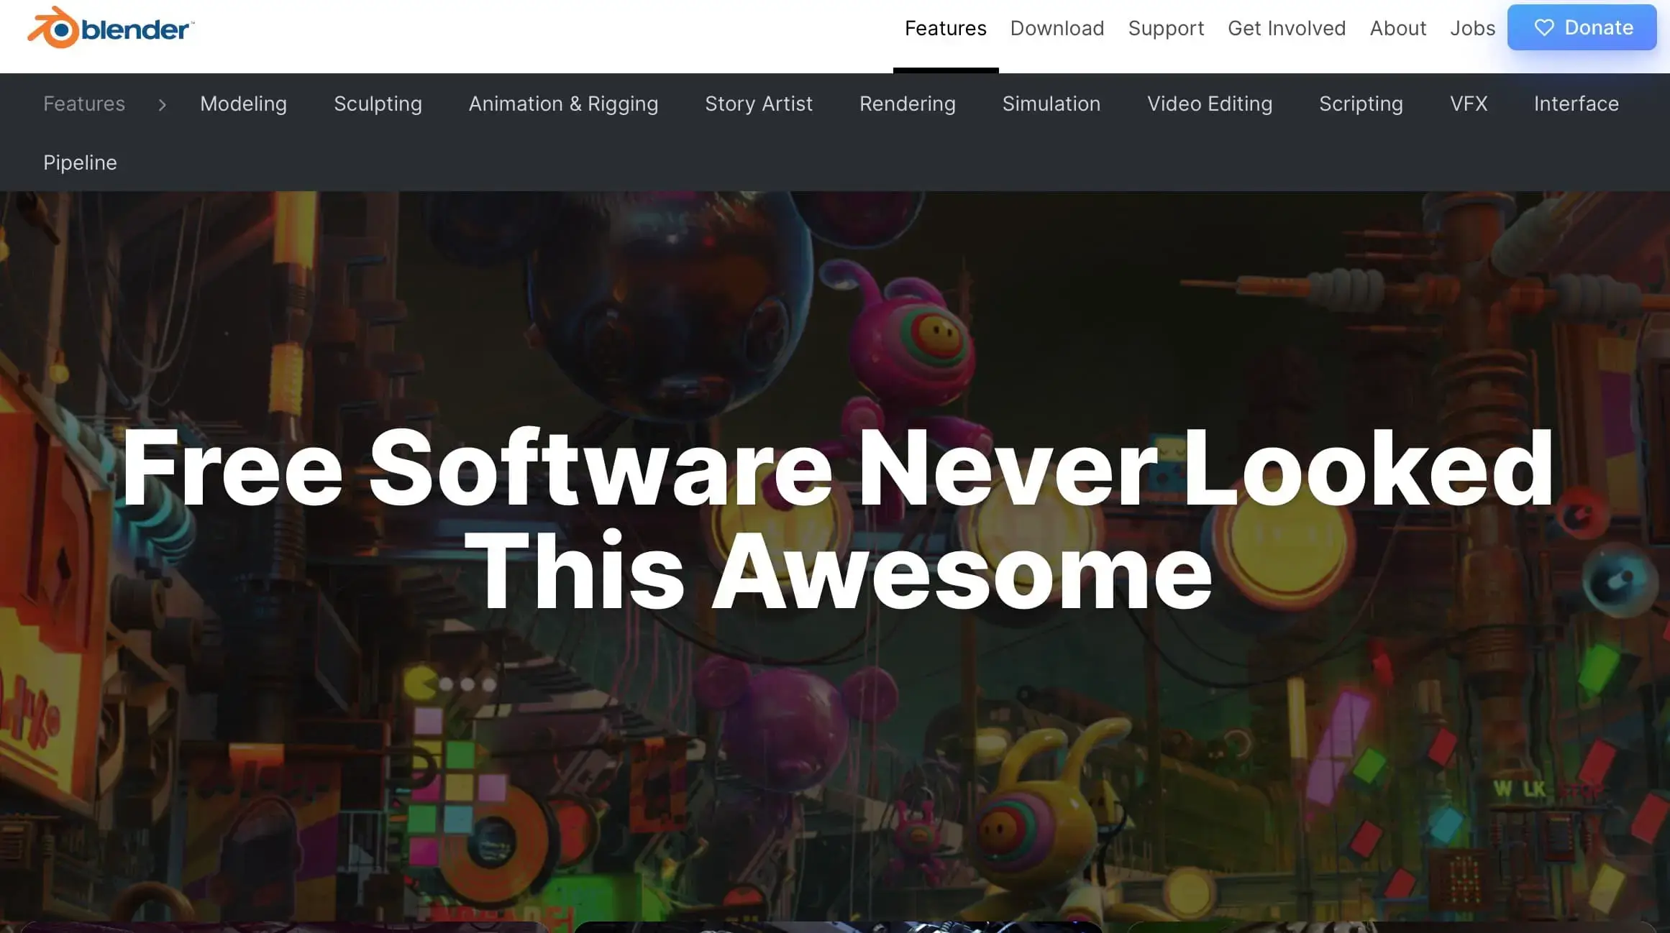Screen dimensions: 1670x933
Task: Click the Features breadcrumb link
Action: 84,104
